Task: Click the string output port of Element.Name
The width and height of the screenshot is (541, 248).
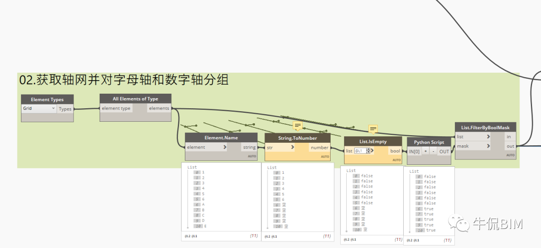Action: [x=249, y=147]
